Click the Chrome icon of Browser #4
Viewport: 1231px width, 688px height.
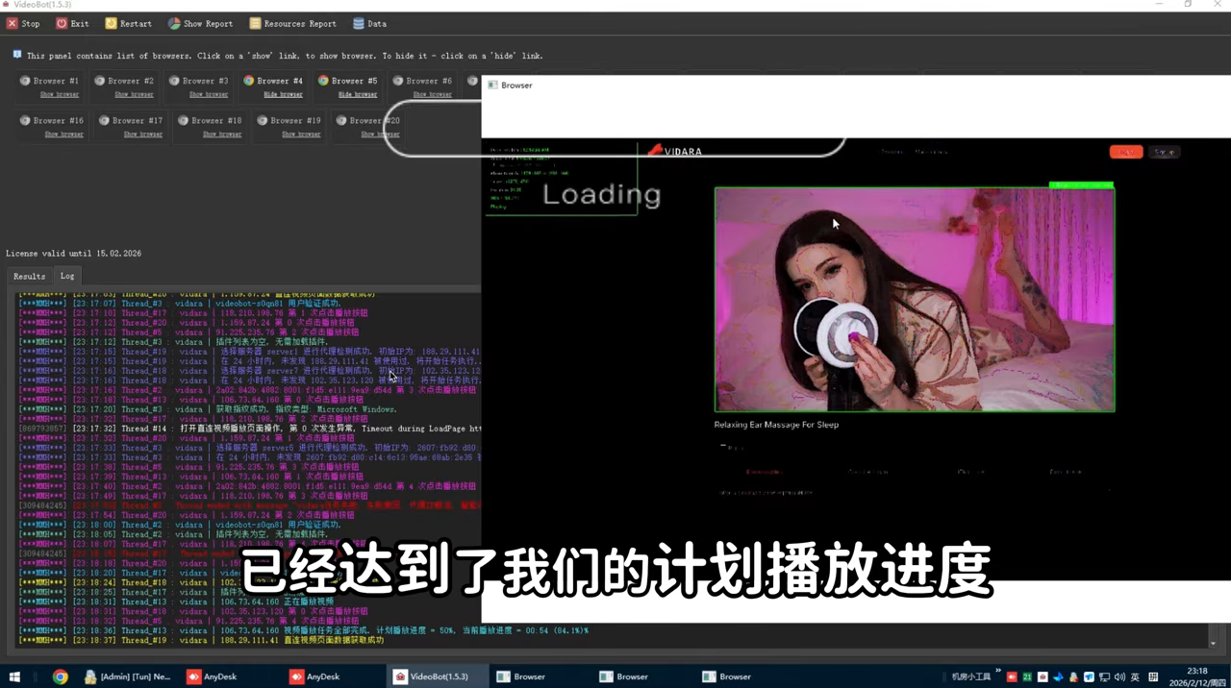pos(249,81)
